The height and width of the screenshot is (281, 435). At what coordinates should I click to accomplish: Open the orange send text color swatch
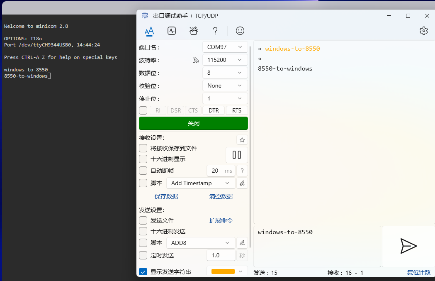[227, 271]
